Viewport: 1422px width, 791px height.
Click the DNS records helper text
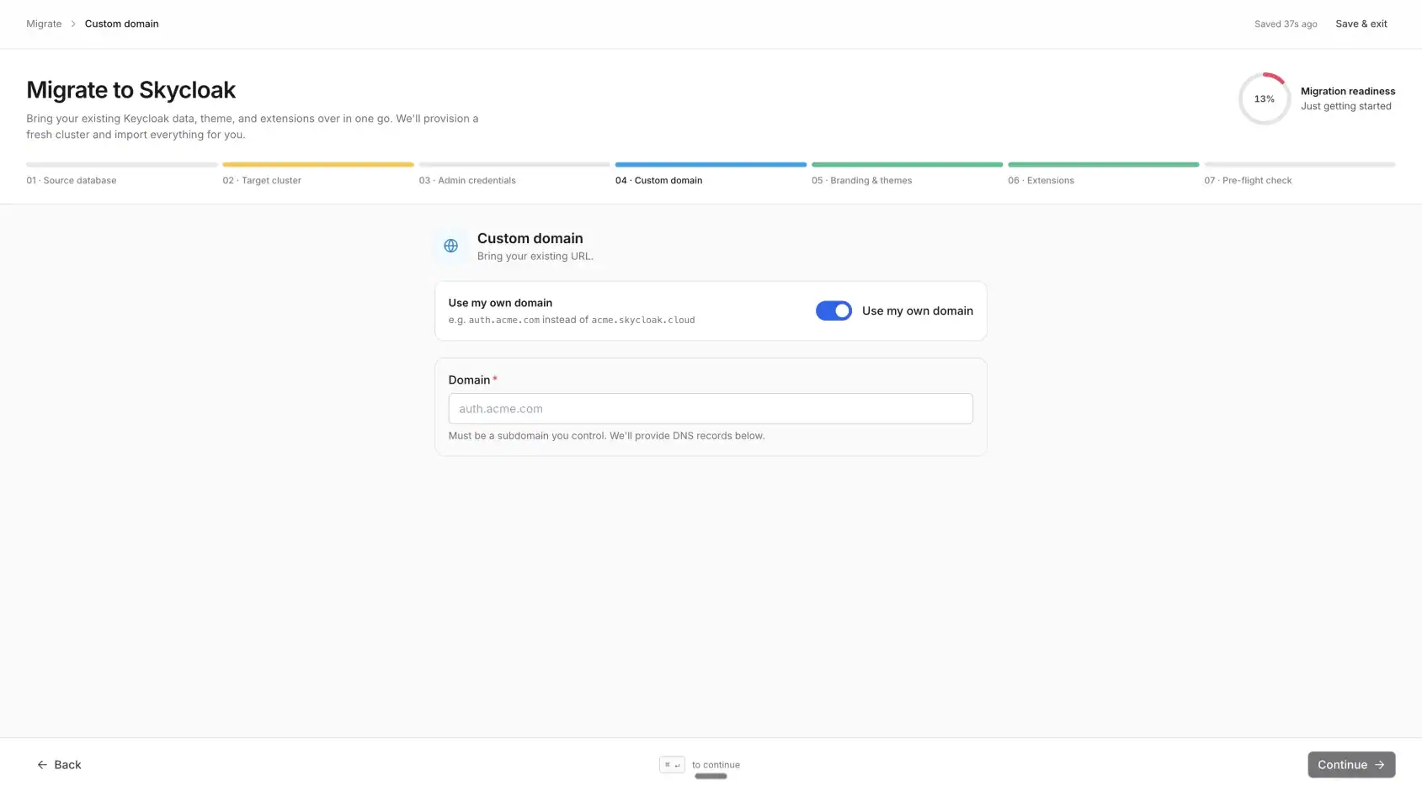pyautogui.click(x=606, y=436)
